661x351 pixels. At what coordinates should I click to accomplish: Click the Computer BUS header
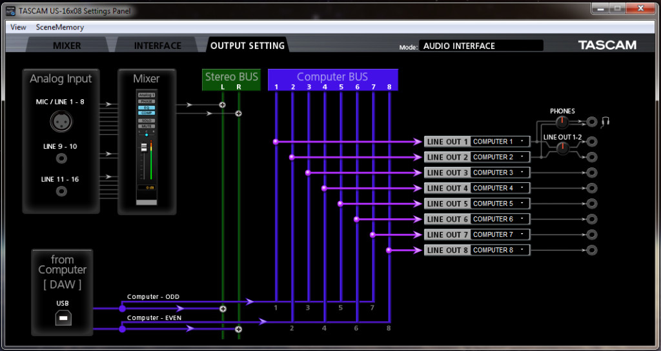(332, 80)
